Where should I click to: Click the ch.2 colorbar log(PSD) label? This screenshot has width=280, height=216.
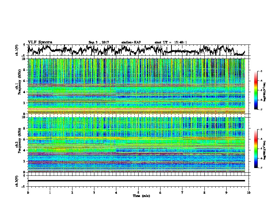(265, 150)
